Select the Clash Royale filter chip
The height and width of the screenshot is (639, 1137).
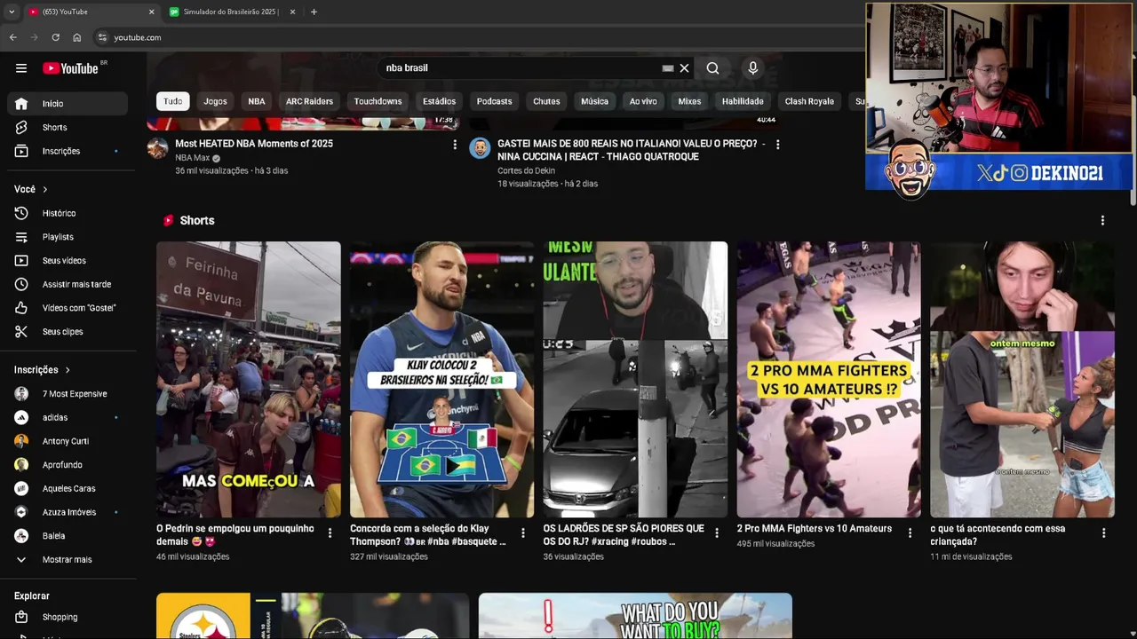coord(809,101)
